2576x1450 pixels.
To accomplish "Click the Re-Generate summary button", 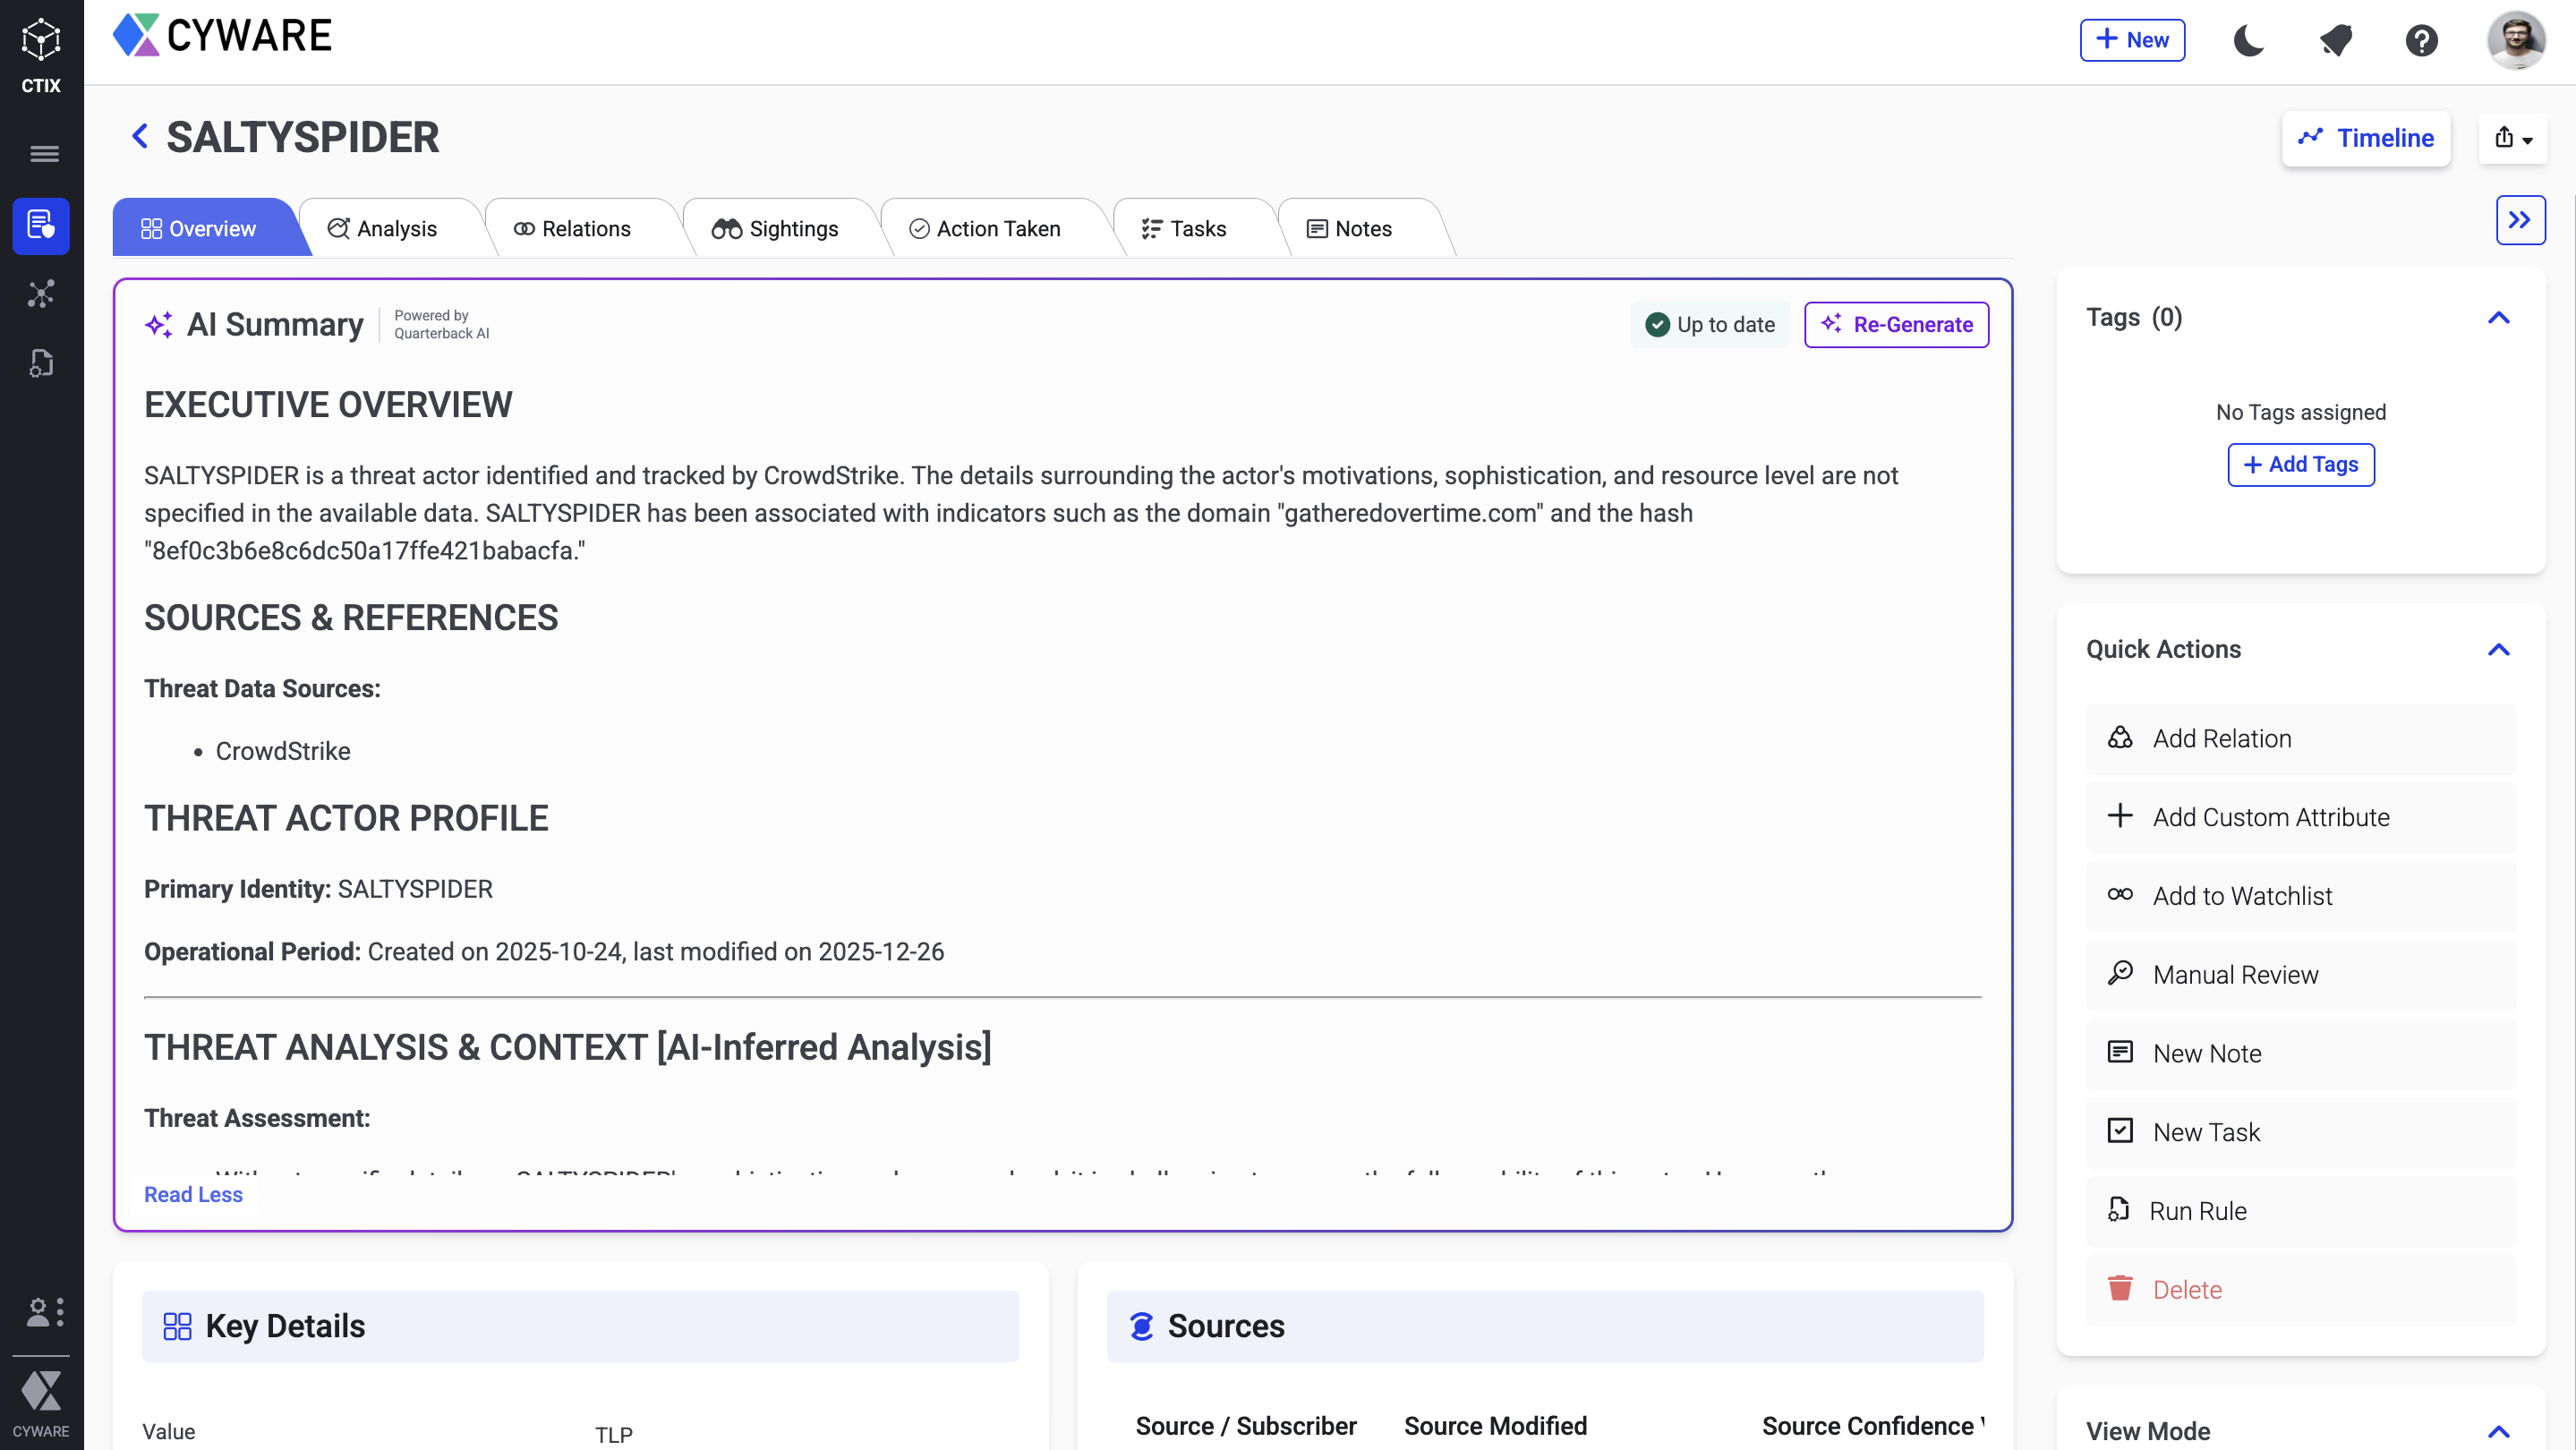I will click(1896, 325).
